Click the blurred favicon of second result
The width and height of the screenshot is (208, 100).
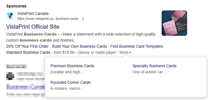10,76
